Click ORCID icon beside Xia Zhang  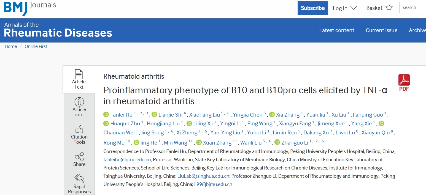tap(272, 115)
